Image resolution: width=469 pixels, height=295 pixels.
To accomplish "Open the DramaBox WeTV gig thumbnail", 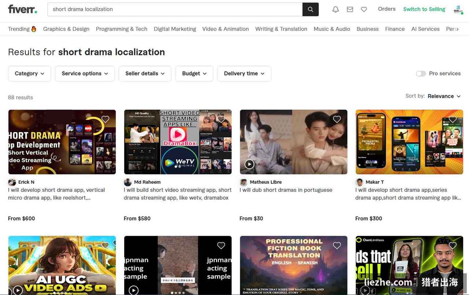I will pyautogui.click(x=178, y=142).
